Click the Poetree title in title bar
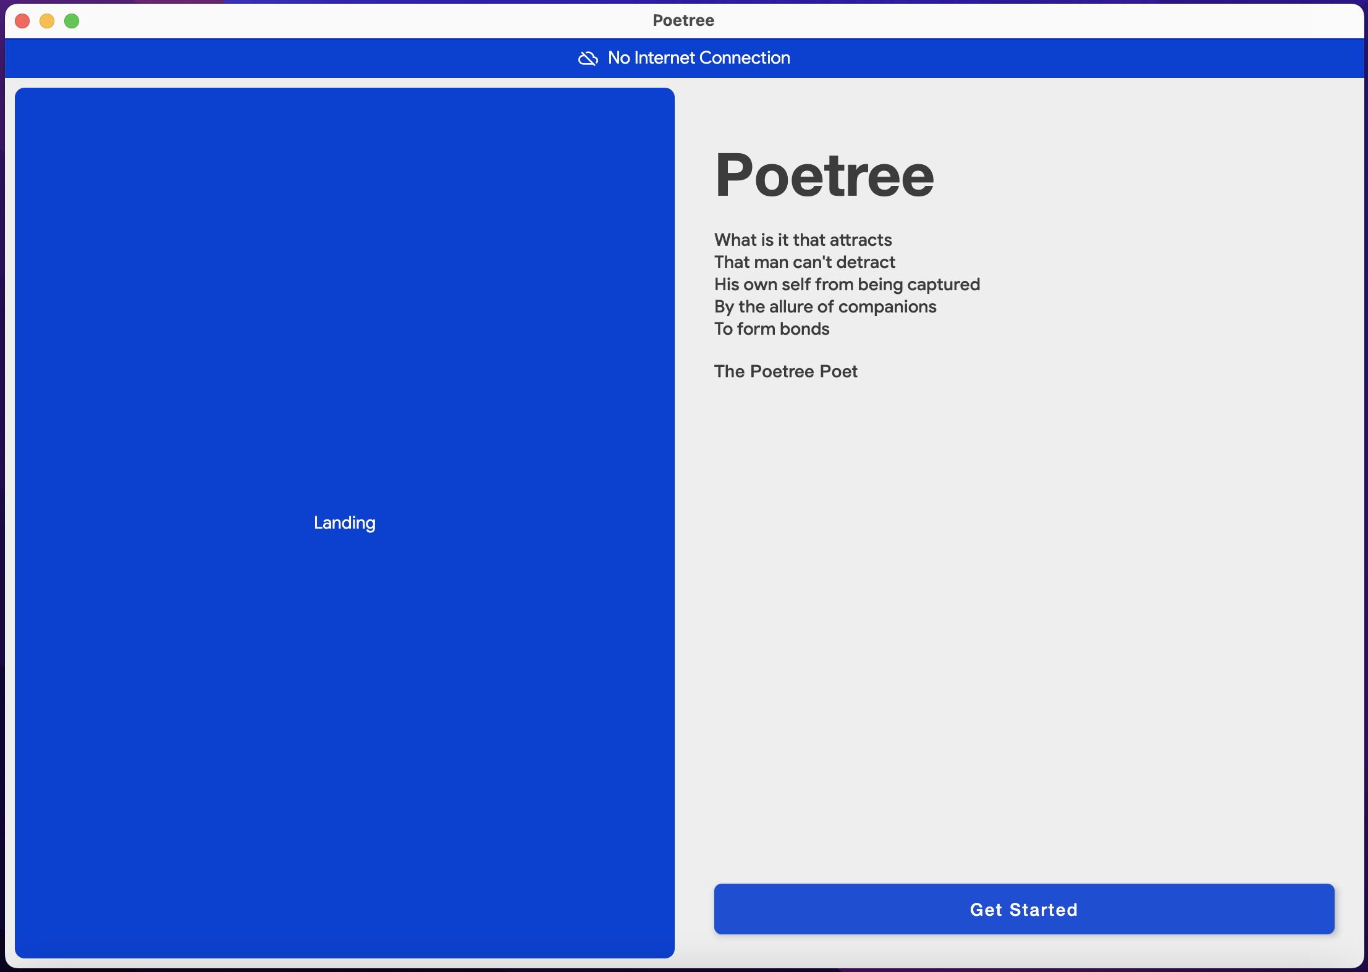The width and height of the screenshot is (1368, 972). [683, 20]
